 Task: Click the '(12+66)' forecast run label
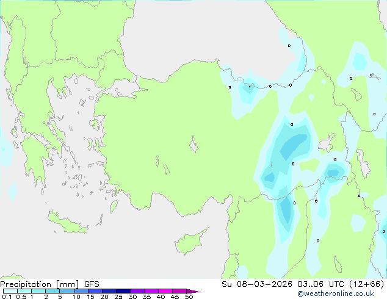[x=367, y=284]
